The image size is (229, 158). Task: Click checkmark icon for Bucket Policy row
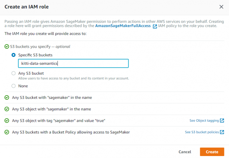[7, 132]
